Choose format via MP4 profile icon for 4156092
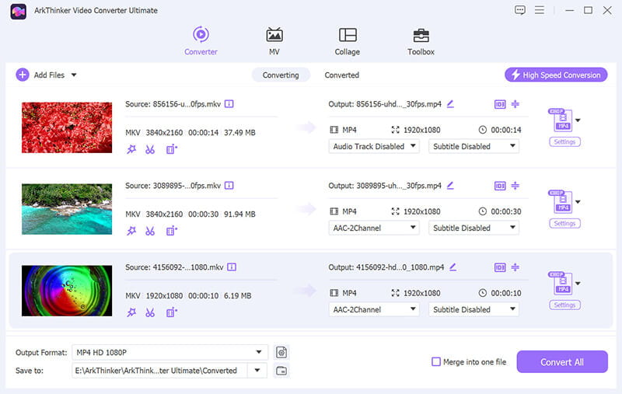 pyautogui.click(x=561, y=284)
